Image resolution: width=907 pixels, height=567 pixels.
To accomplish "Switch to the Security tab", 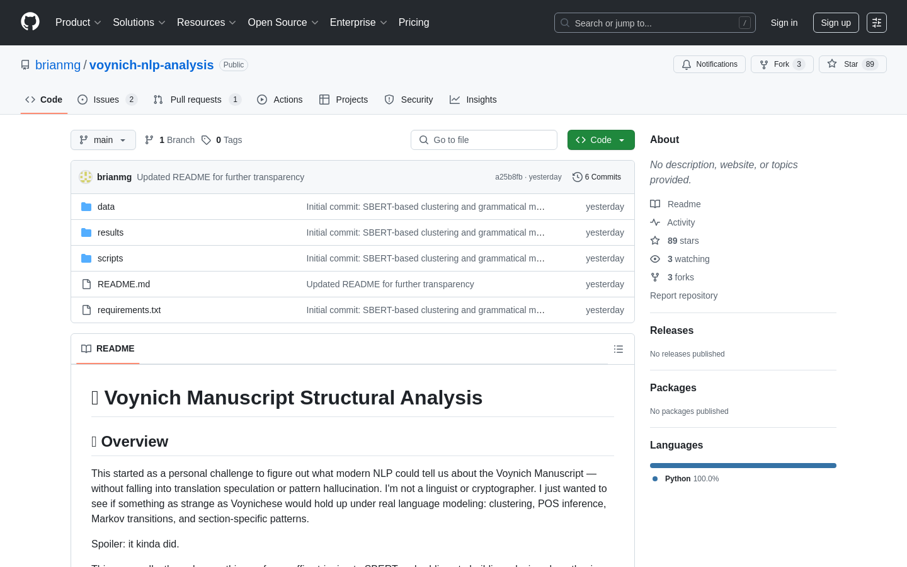I will [x=409, y=100].
